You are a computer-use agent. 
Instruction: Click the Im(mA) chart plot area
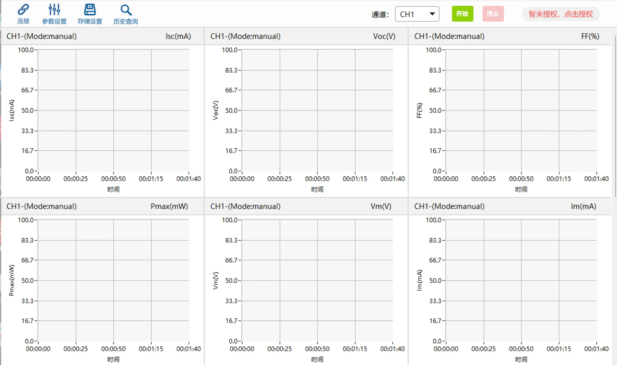tap(521, 280)
